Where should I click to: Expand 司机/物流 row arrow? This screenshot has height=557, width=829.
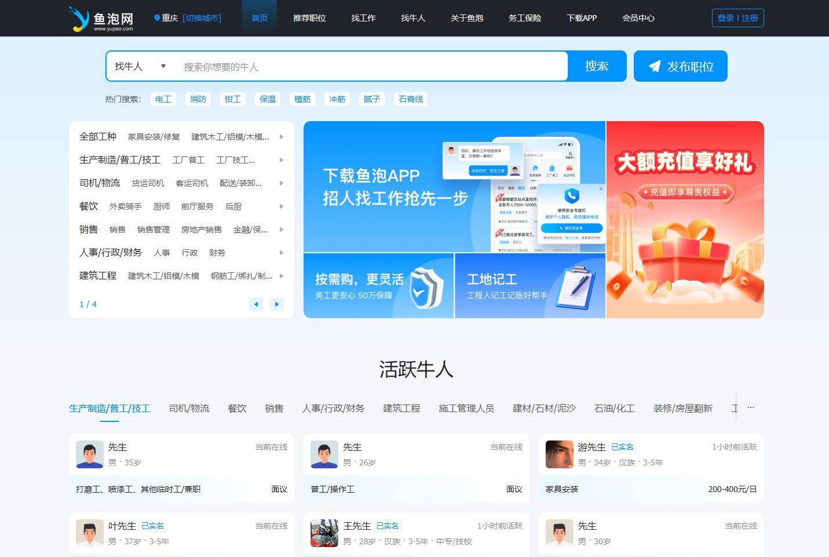coord(282,183)
